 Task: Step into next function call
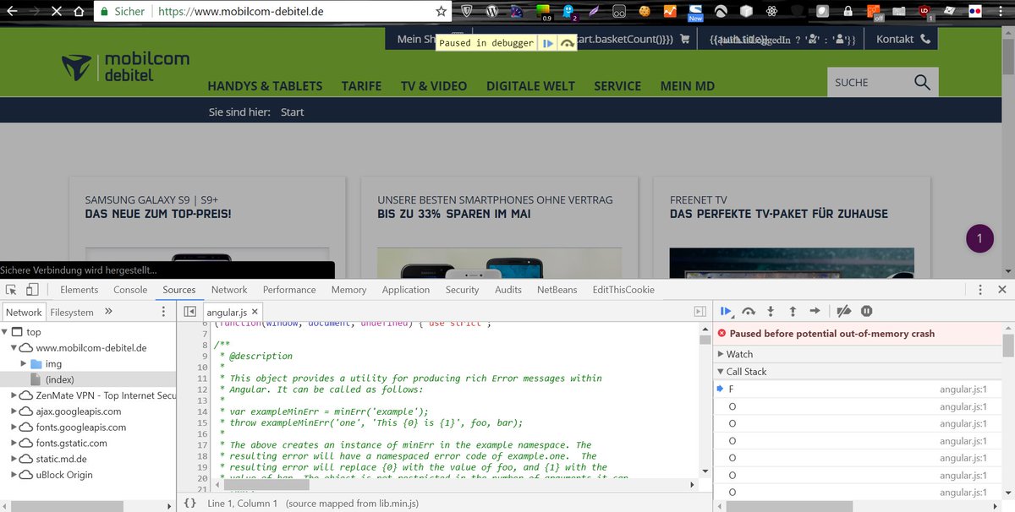click(x=771, y=311)
